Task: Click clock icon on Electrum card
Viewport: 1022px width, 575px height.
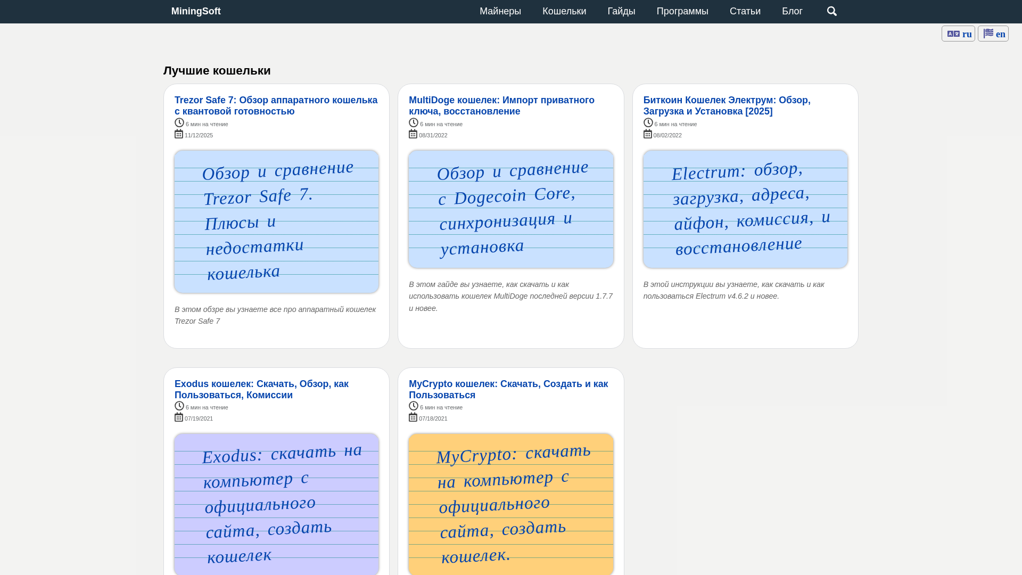Action: click(x=648, y=122)
